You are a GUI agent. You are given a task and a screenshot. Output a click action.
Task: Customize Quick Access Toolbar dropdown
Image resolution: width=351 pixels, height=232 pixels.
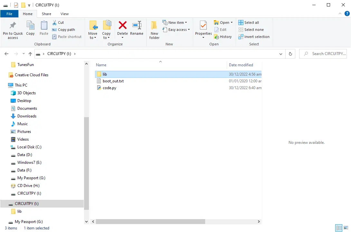click(x=29, y=5)
